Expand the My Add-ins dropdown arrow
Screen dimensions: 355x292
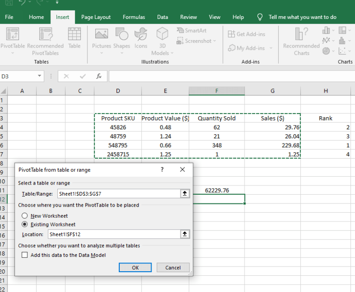[271, 48]
